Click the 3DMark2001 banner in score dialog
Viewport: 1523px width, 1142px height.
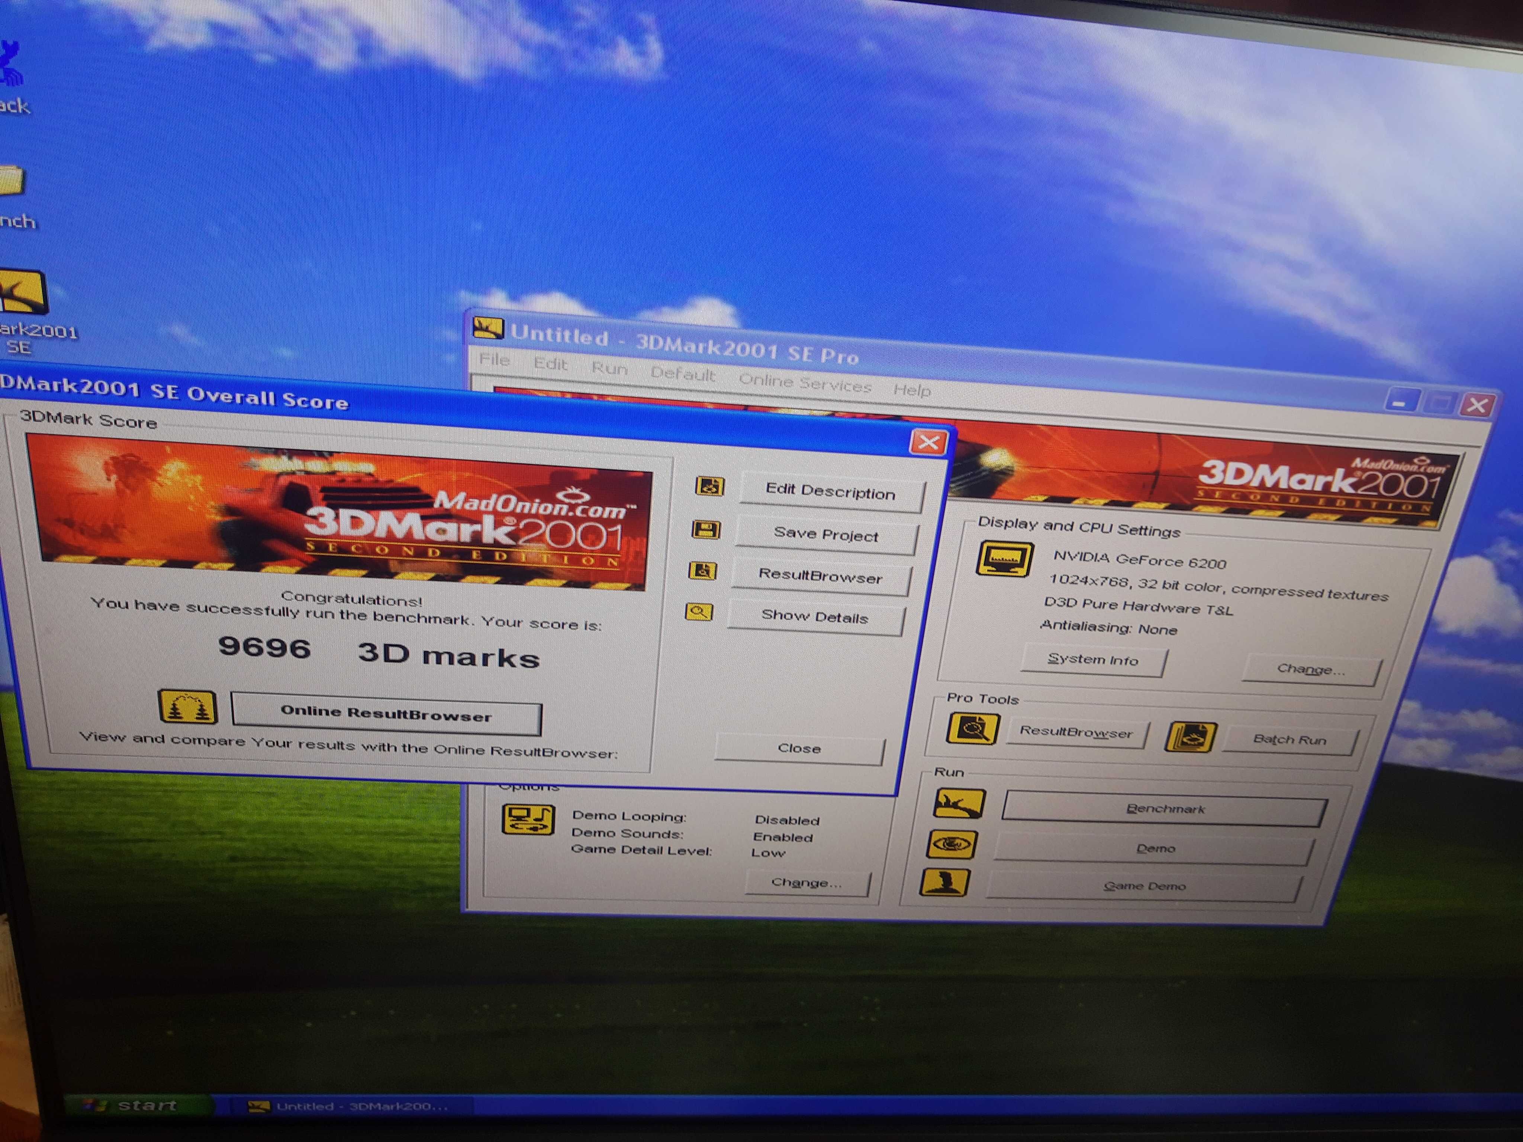[339, 512]
